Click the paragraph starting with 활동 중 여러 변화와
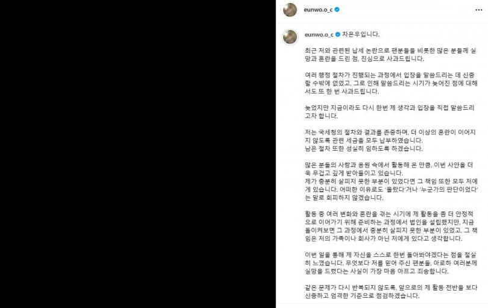The height and width of the screenshot is (308, 488). [391, 226]
